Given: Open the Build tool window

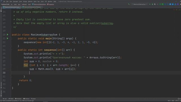Looking at the screenshot, I should coord(33,99).
